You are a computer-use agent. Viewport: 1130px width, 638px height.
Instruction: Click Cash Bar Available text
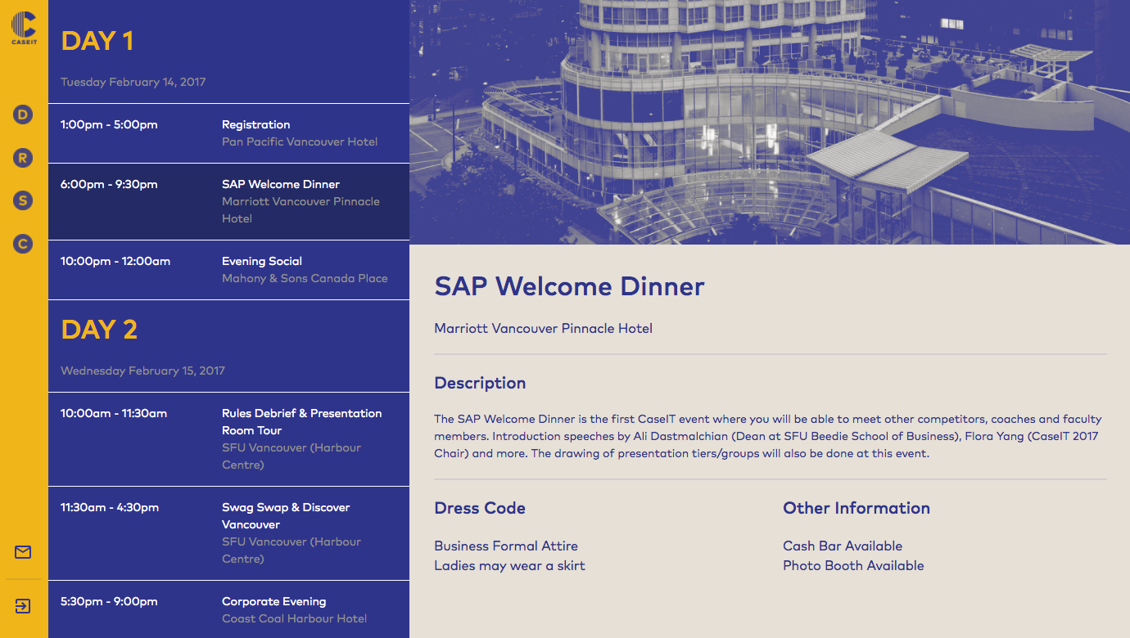click(x=843, y=546)
